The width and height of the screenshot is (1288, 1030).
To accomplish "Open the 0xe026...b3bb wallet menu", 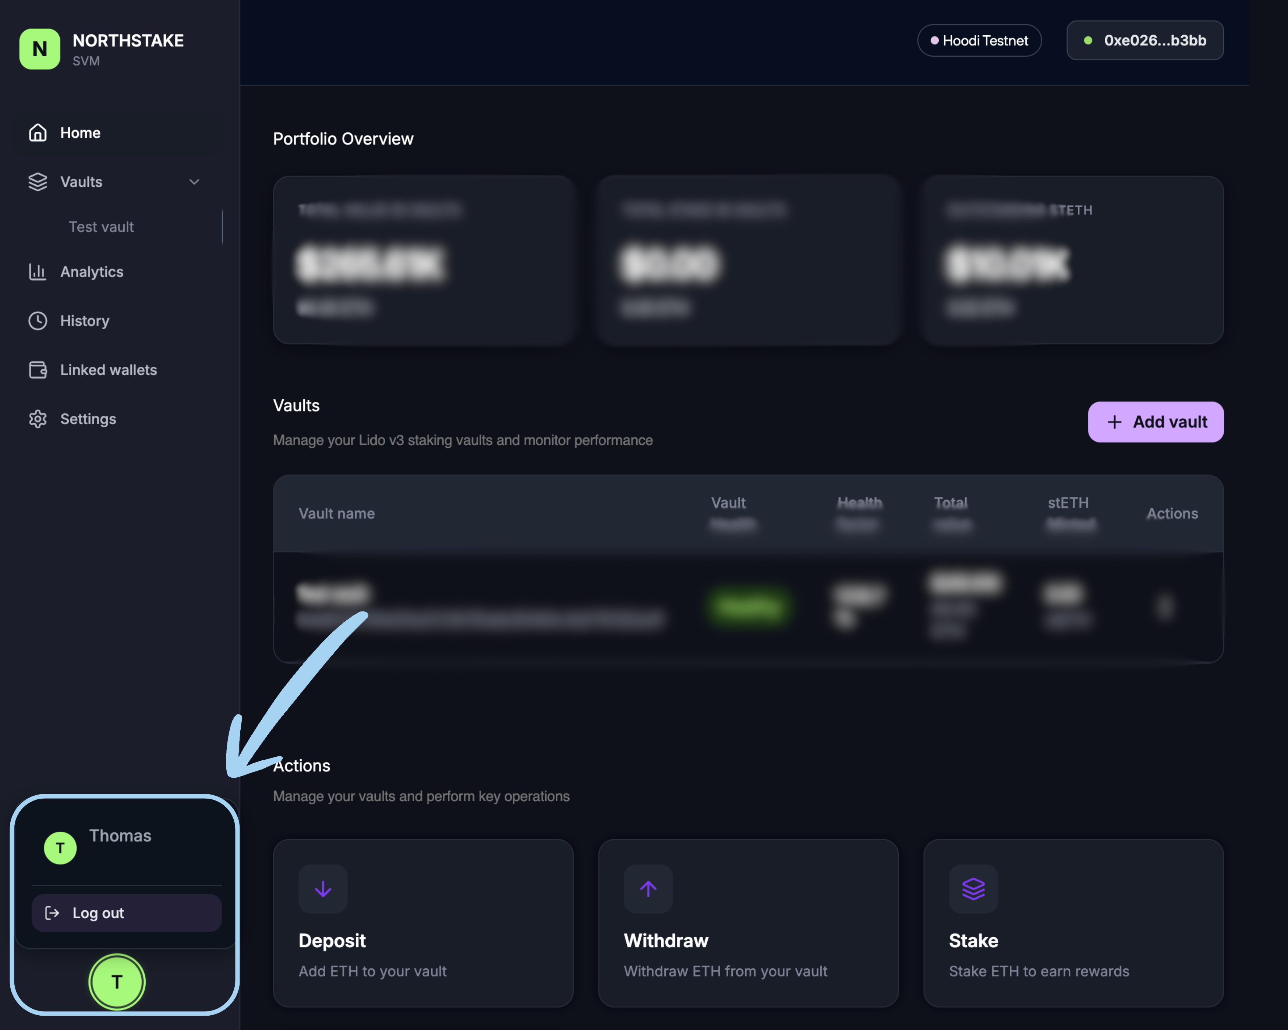I will [1144, 40].
